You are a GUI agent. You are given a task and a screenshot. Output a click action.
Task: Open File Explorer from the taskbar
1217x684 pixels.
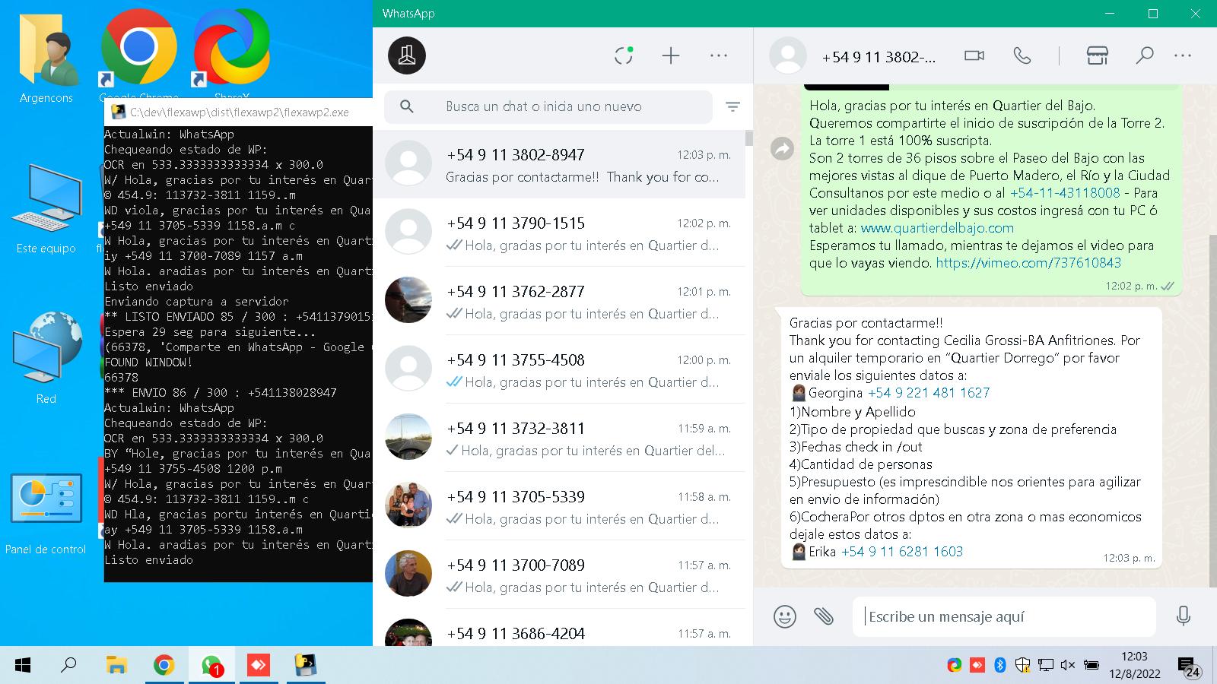[116, 666]
